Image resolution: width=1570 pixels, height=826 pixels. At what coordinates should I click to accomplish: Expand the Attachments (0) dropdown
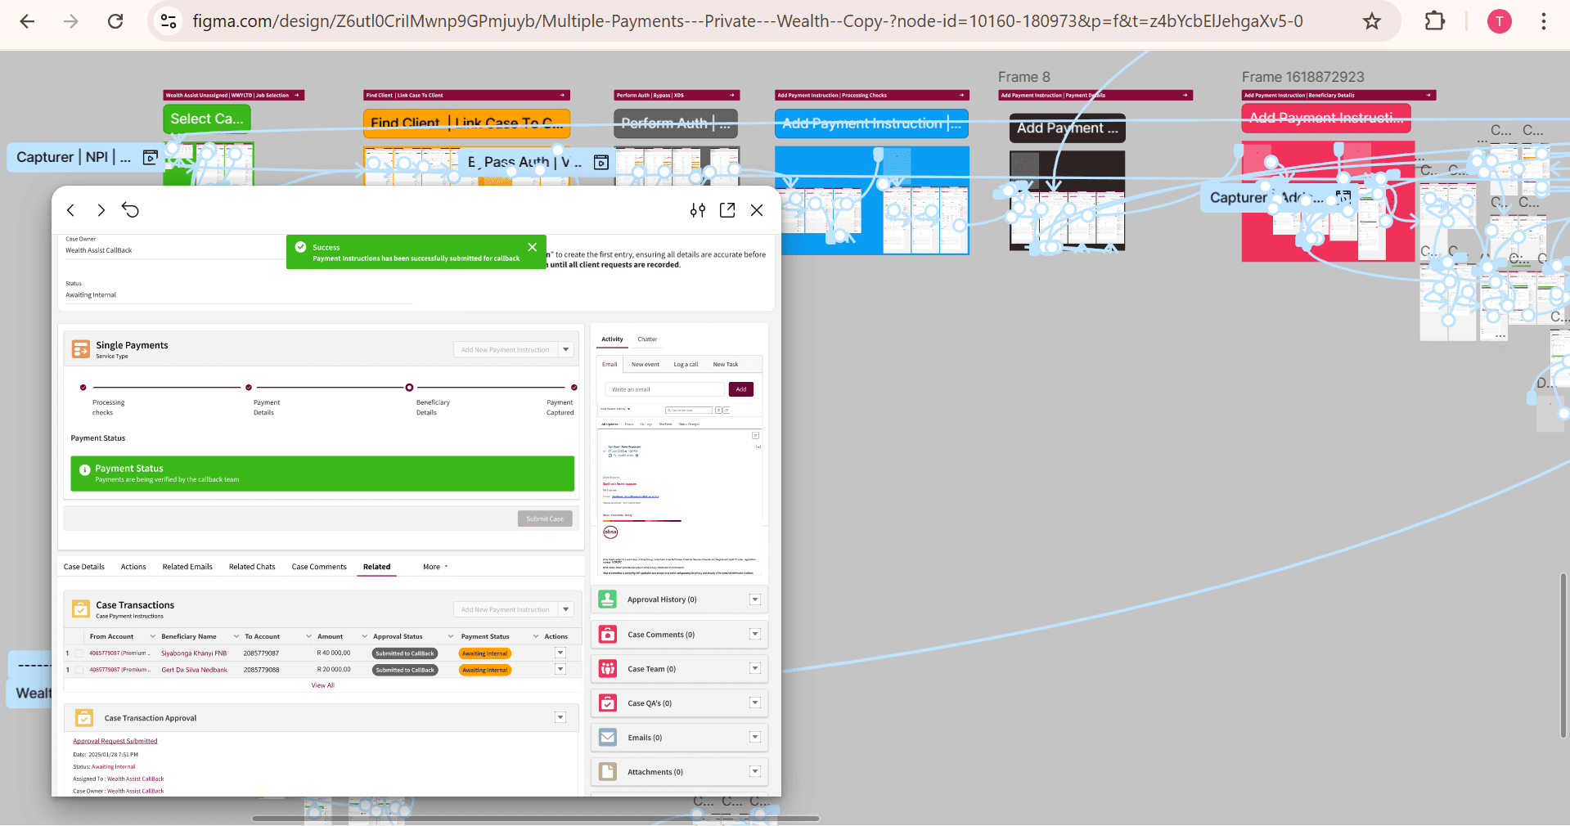click(755, 771)
